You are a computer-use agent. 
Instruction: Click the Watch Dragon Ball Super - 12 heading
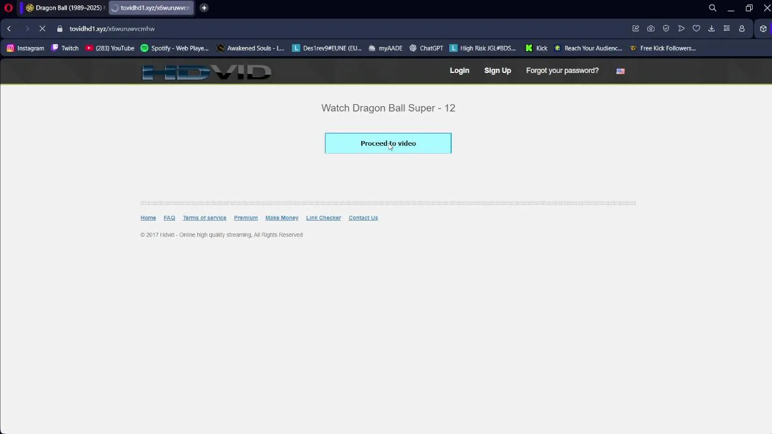[x=388, y=108]
